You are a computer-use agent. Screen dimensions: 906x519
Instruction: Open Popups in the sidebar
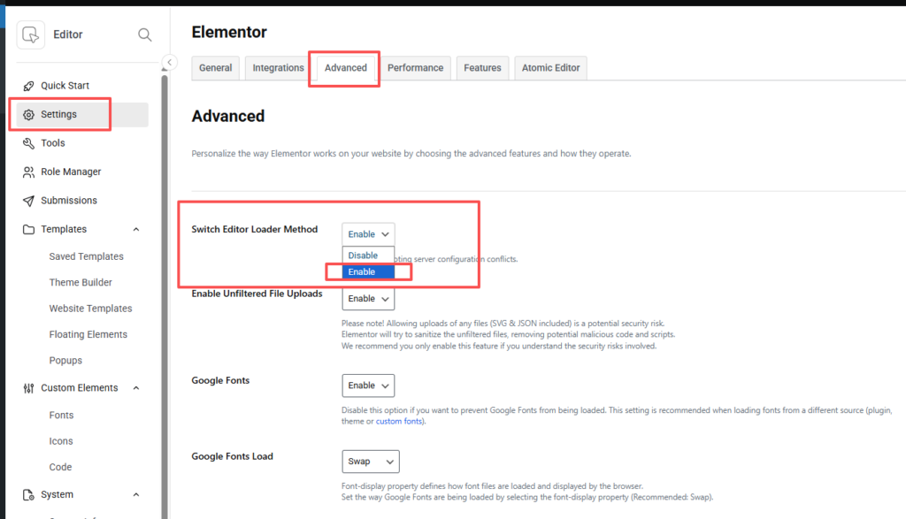[65, 360]
